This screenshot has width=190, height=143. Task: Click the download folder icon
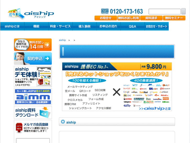click(45, 113)
